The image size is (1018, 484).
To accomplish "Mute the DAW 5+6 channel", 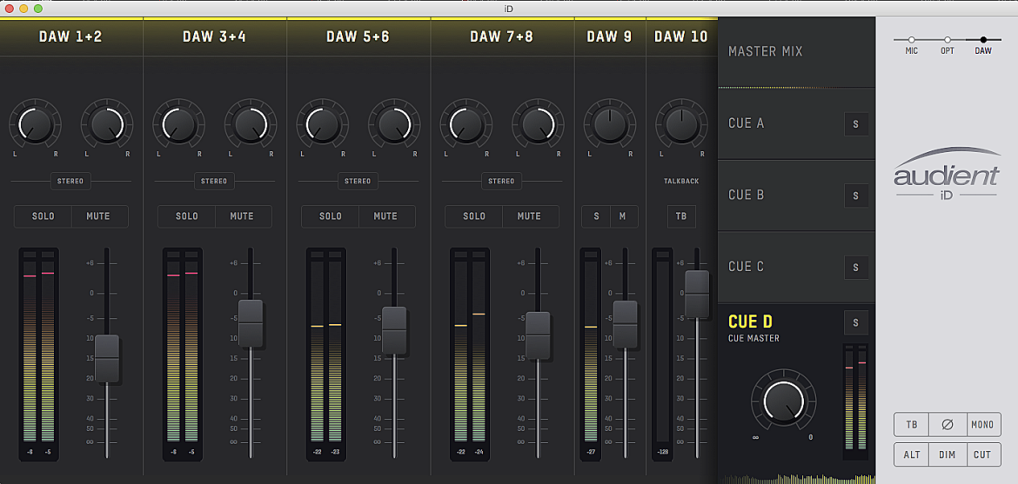I will point(386,216).
